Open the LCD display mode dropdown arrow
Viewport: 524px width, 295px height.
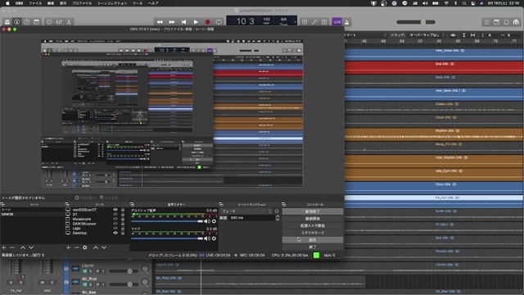(x=295, y=22)
